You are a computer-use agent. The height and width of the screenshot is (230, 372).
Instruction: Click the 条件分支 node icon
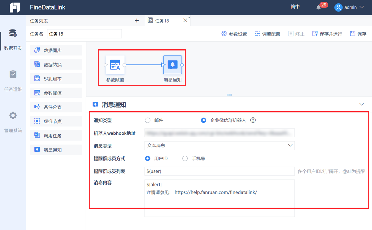click(37, 107)
